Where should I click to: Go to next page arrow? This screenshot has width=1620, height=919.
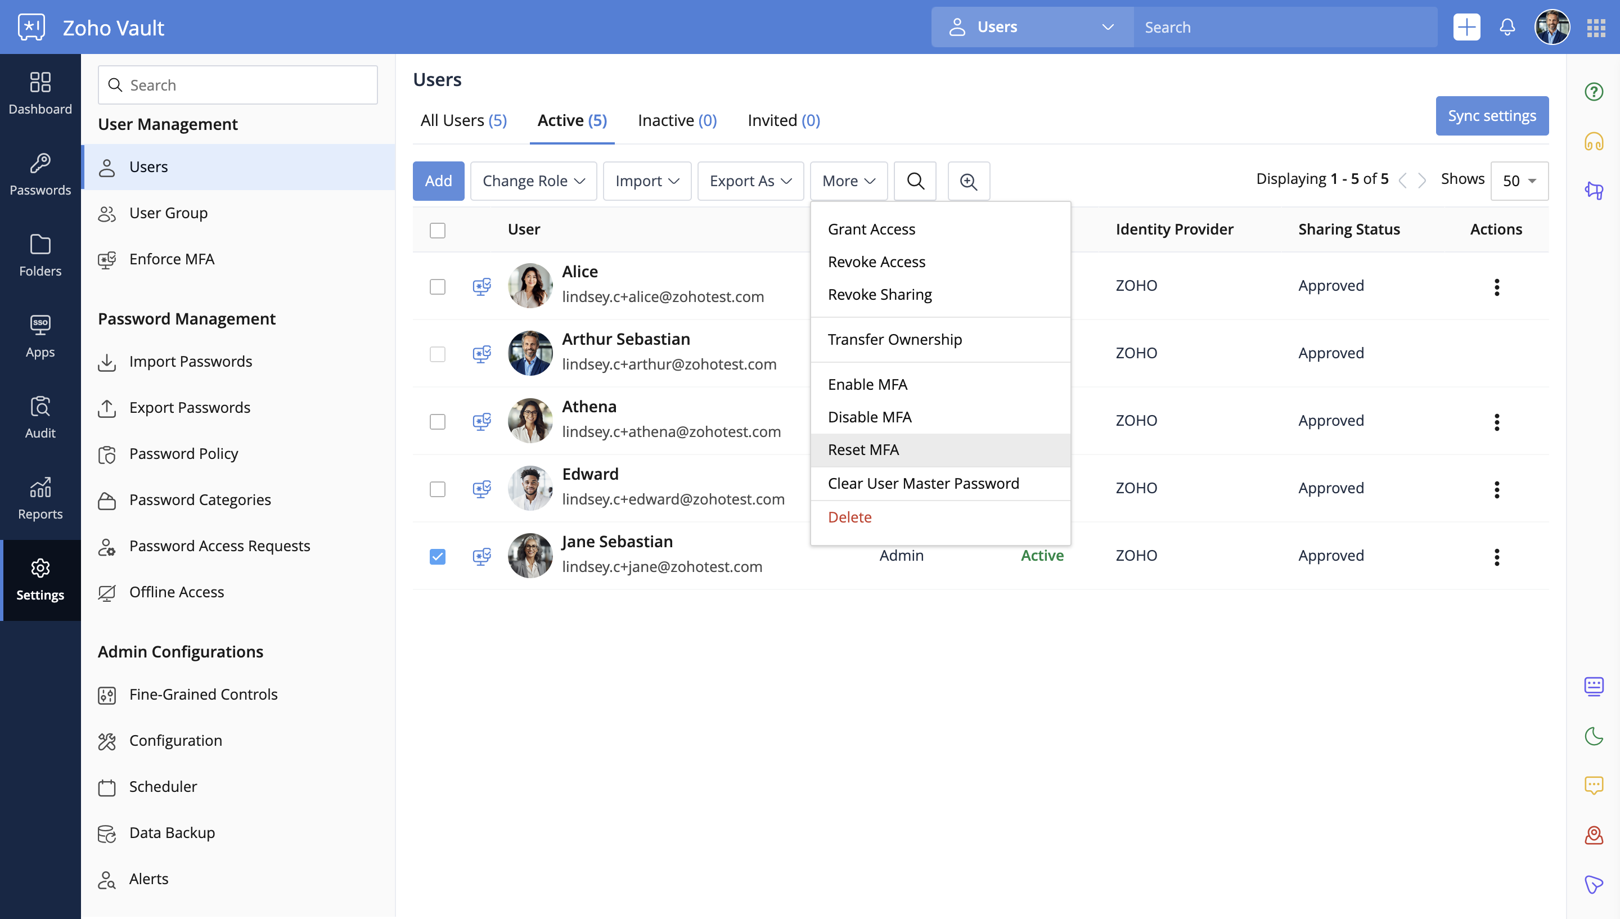click(x=1422, y=181)
